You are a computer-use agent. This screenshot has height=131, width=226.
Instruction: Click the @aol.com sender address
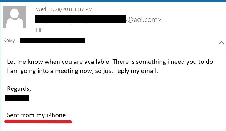tap(144, 20)
